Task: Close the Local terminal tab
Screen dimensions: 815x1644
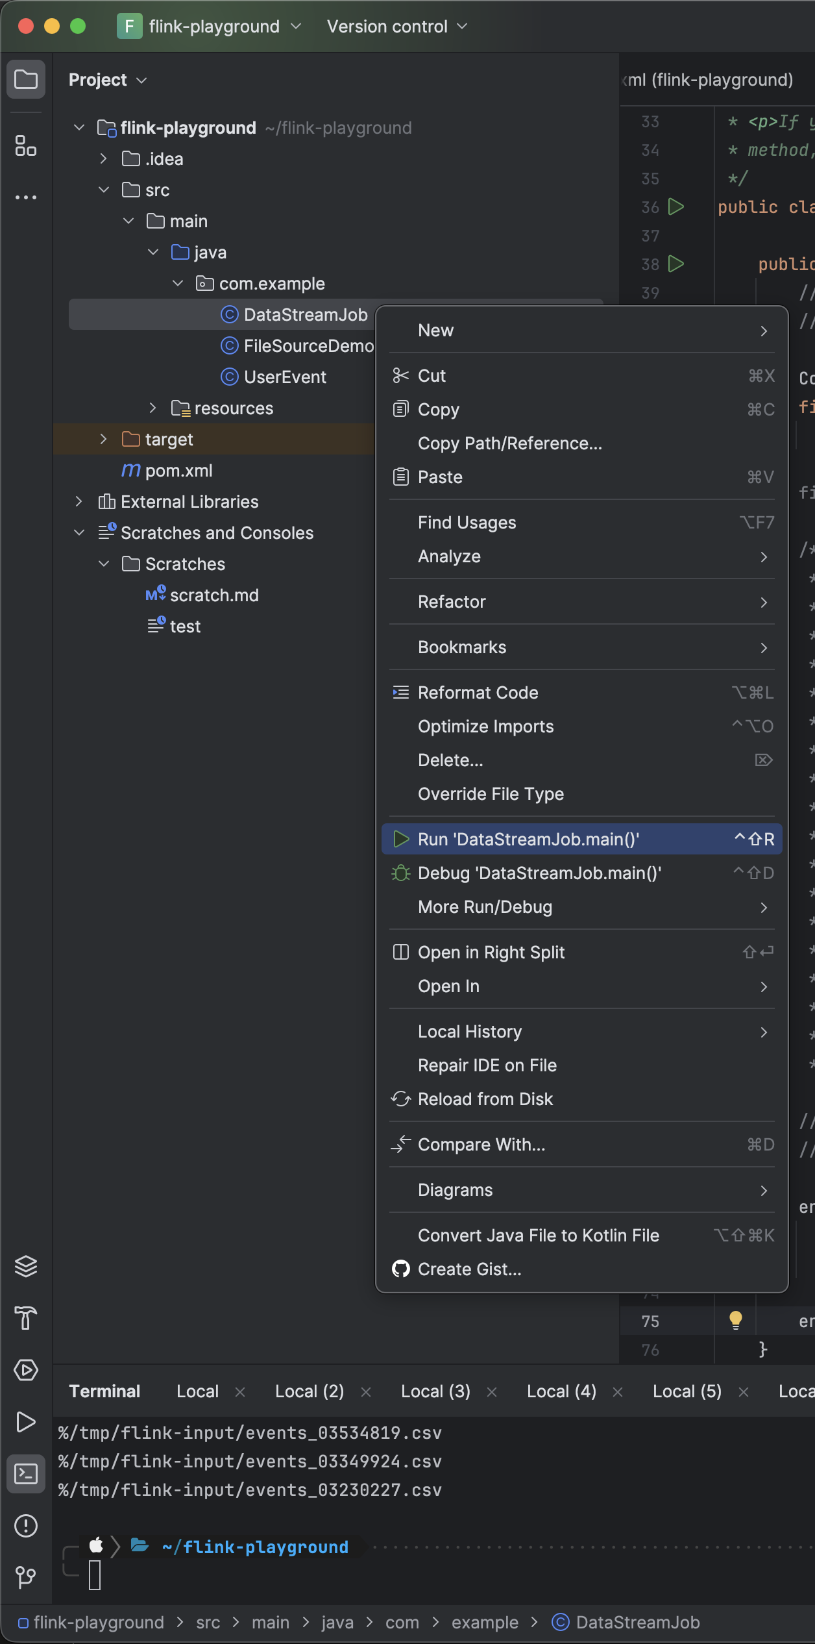Action: (240, 1391)
